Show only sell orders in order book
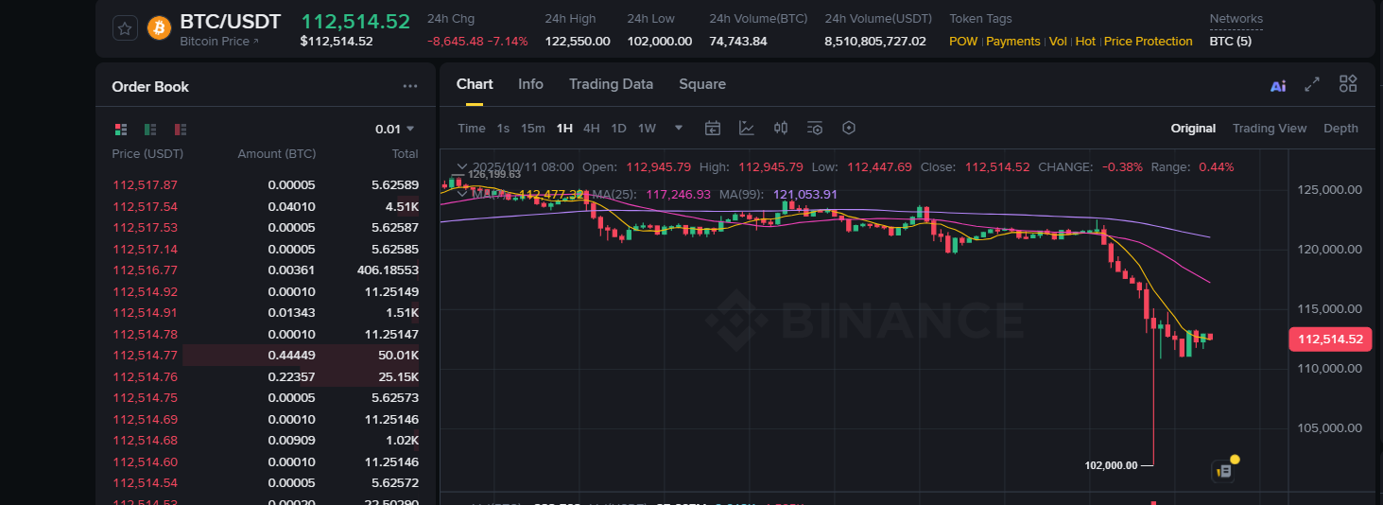The width and height of the screenshot is (1383, 505). point(180,129)
